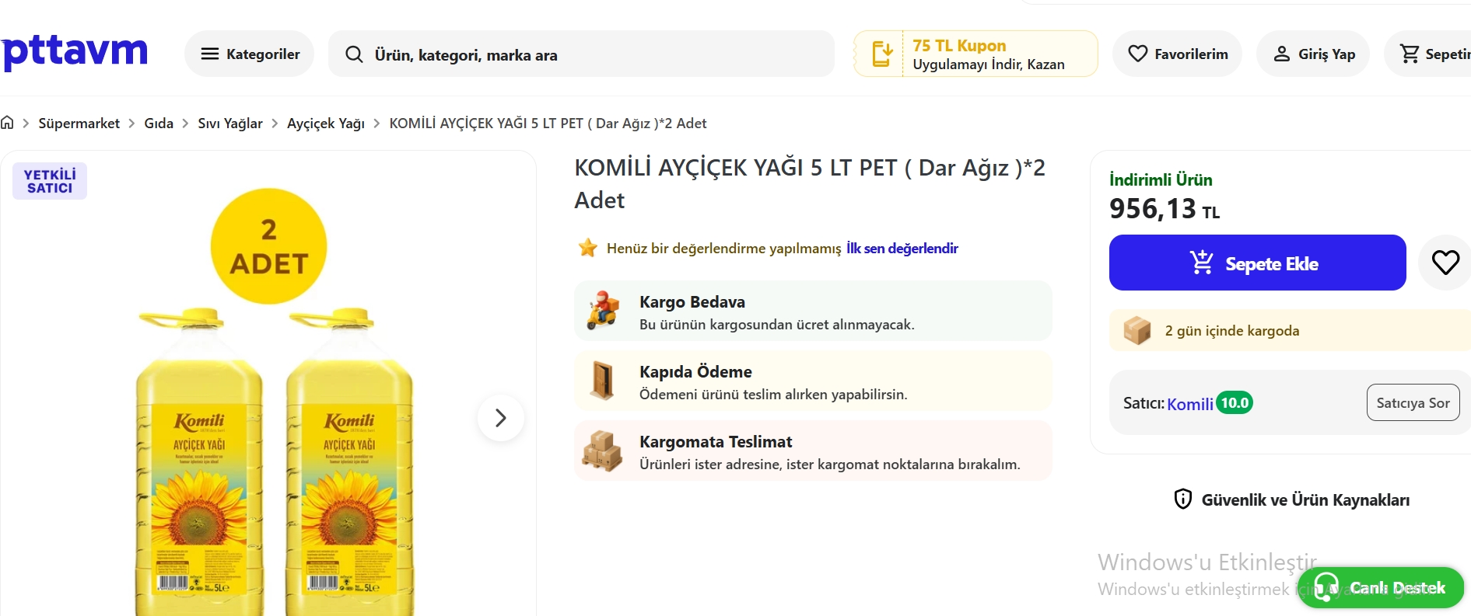This screenshot has height=616, width=1471.
Task: Toggle the favorite heart beside Sepete Ekle
Action: pyautogui.click(x=1447, y=263)
